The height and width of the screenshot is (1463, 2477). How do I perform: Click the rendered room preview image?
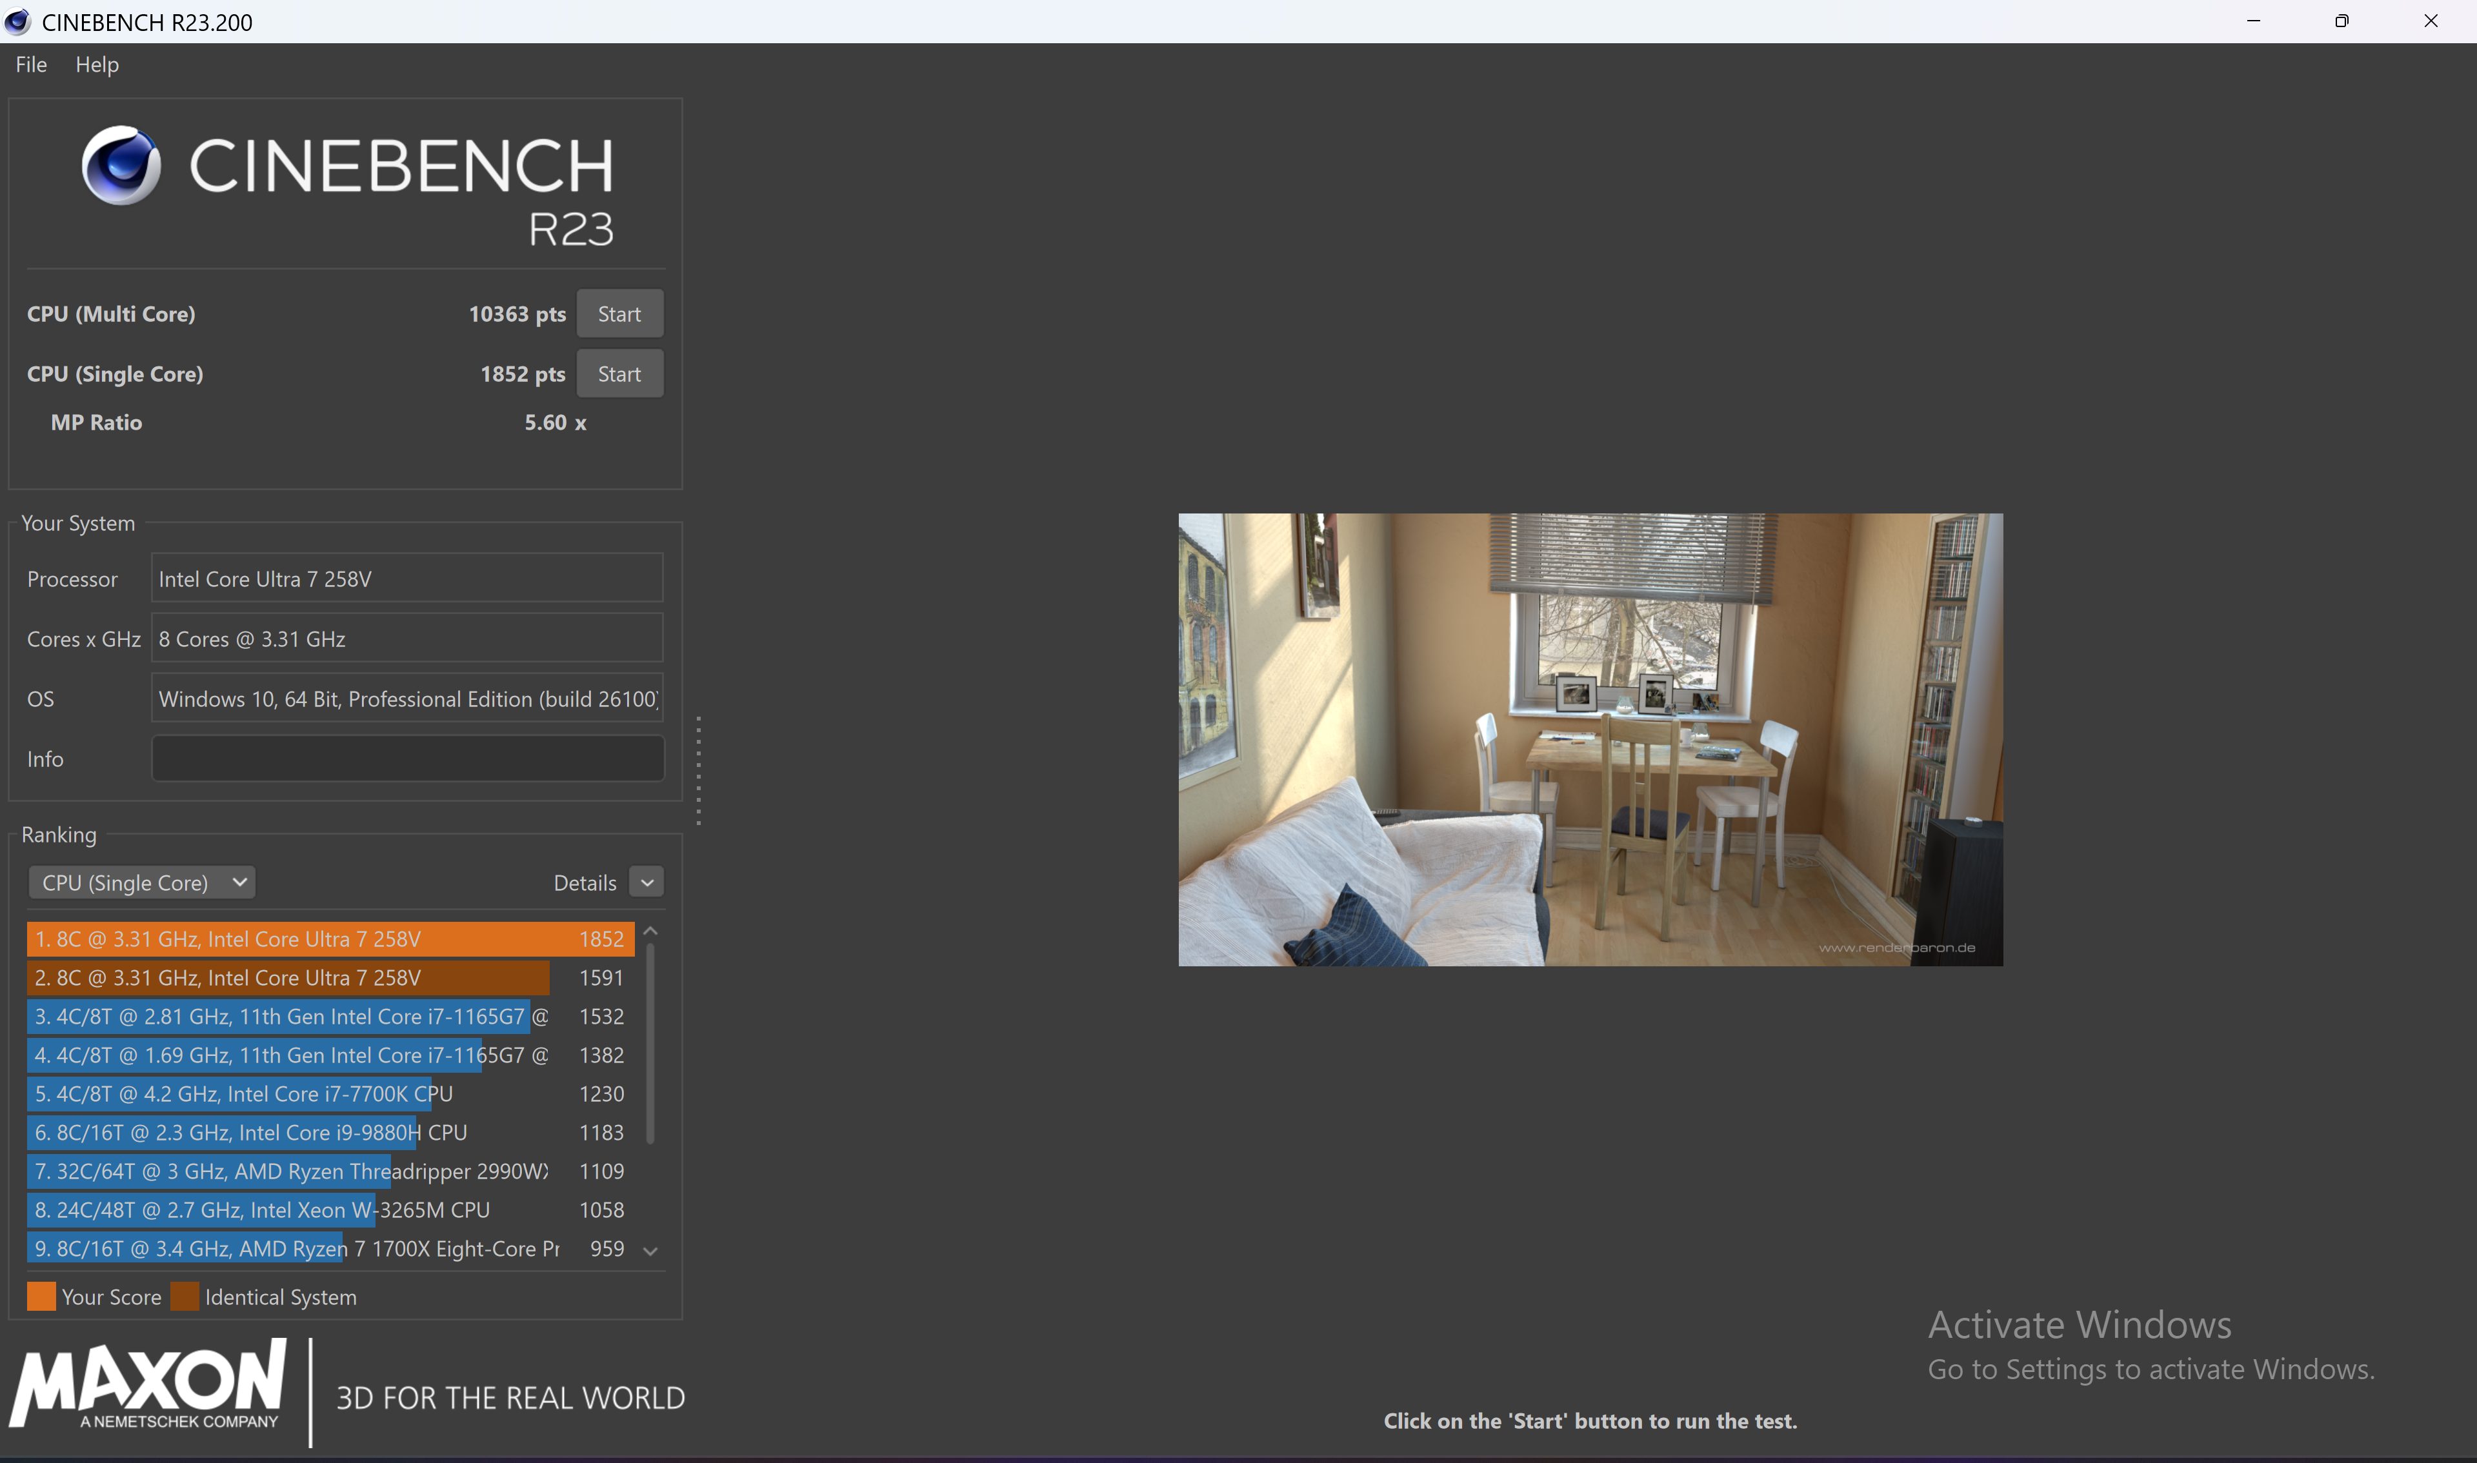pyautogui.click(x=1590, y=739)
